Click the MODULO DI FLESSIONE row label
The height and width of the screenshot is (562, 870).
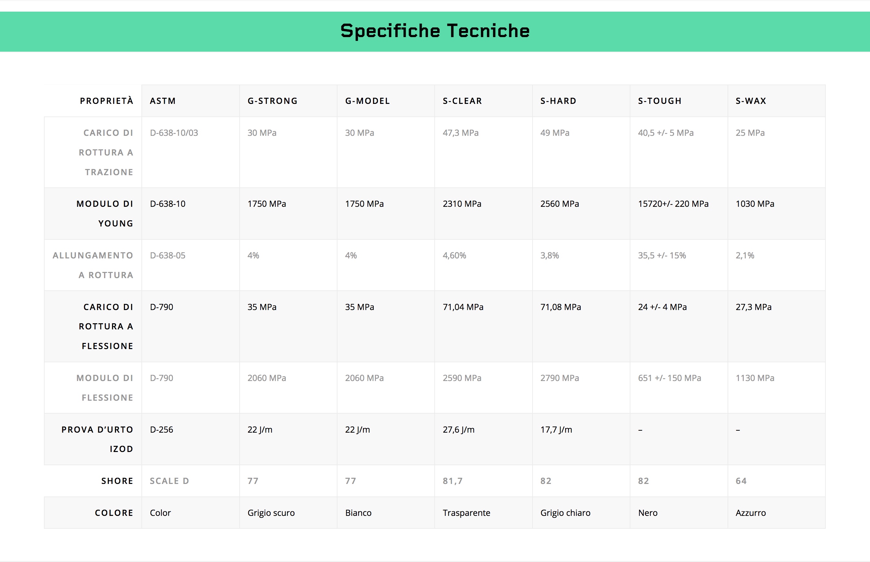pos(105,387)
